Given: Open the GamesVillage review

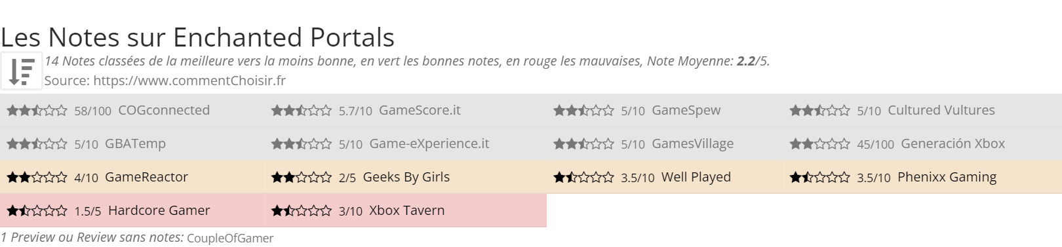Looking at the screenshot, I should pyautogui.click(x=693, y=143).
